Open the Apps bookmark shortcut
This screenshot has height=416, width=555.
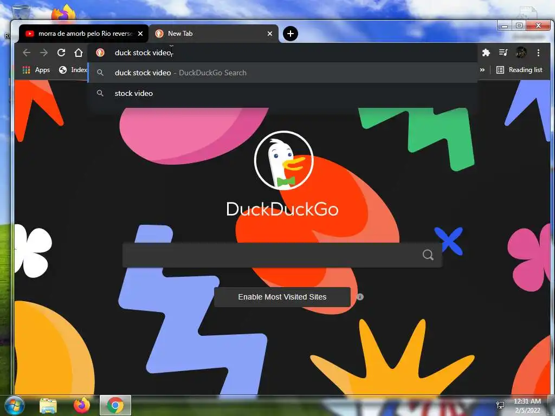pyautogui.click(x=36, y=70)
